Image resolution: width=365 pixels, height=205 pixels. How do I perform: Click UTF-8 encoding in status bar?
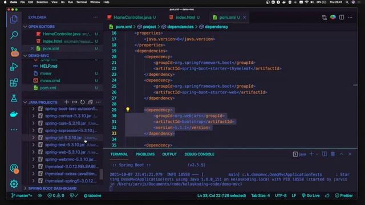coord(281,195)
